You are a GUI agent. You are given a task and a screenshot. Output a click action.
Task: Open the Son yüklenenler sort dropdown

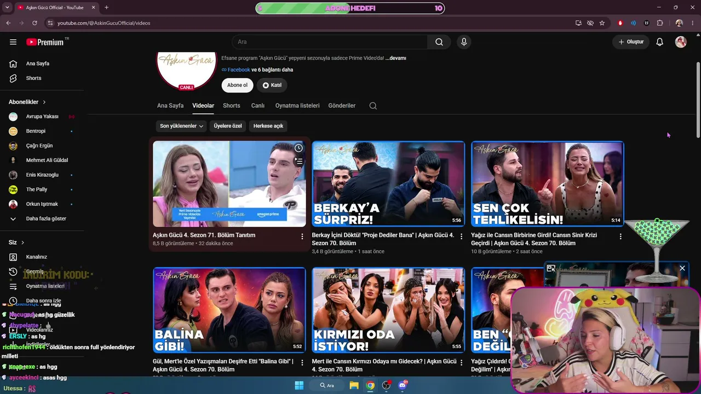tap(181, 126)
